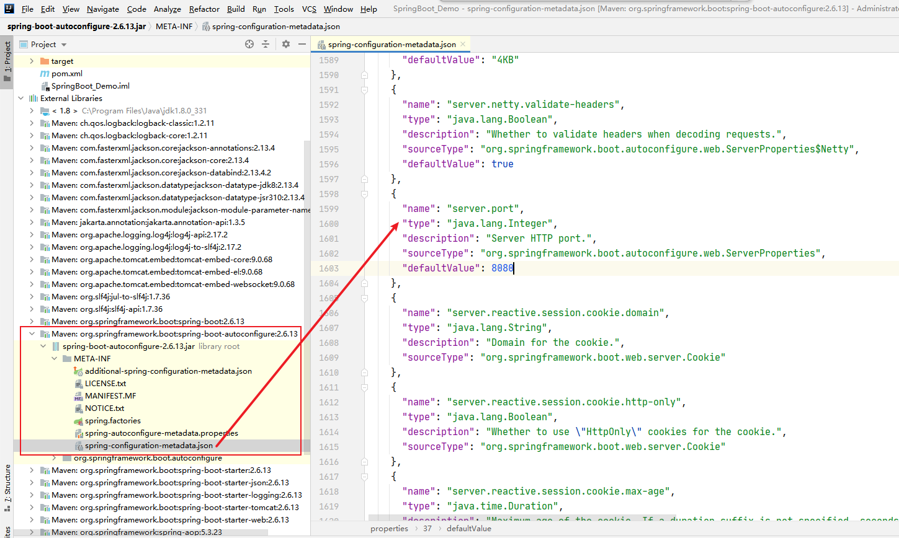The height and width of the screenshot is (538, 899).
Task: Select spring-autoconfigure-metadata.properties file
Action: pos(161,433)
